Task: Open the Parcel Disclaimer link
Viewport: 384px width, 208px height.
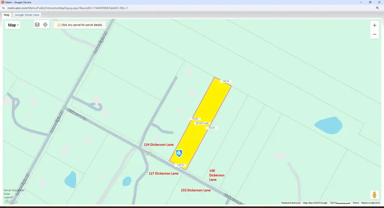Action: tap(14, 190)
